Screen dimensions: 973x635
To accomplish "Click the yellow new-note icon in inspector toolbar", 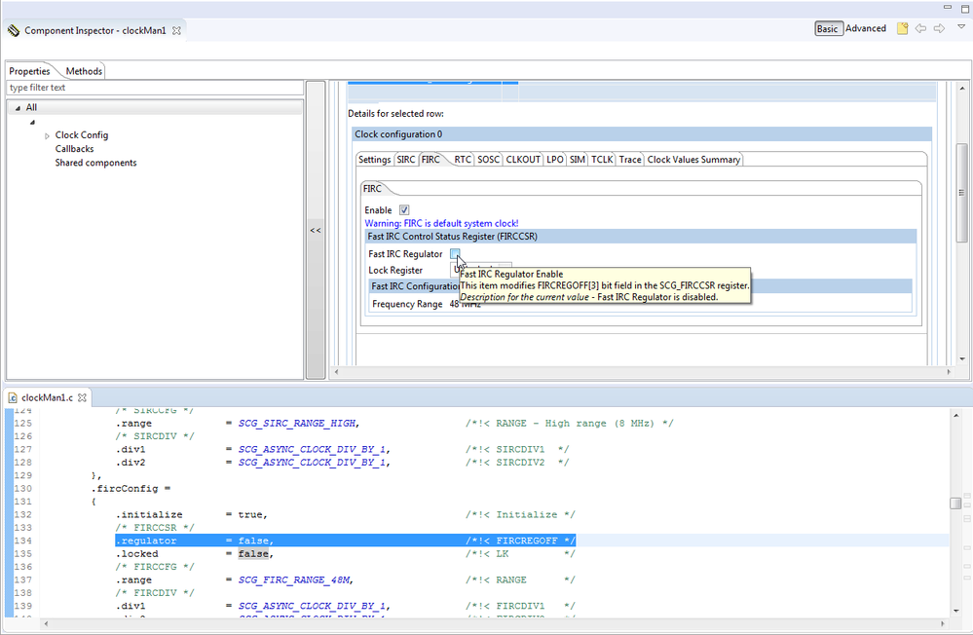I will point(902,28).
